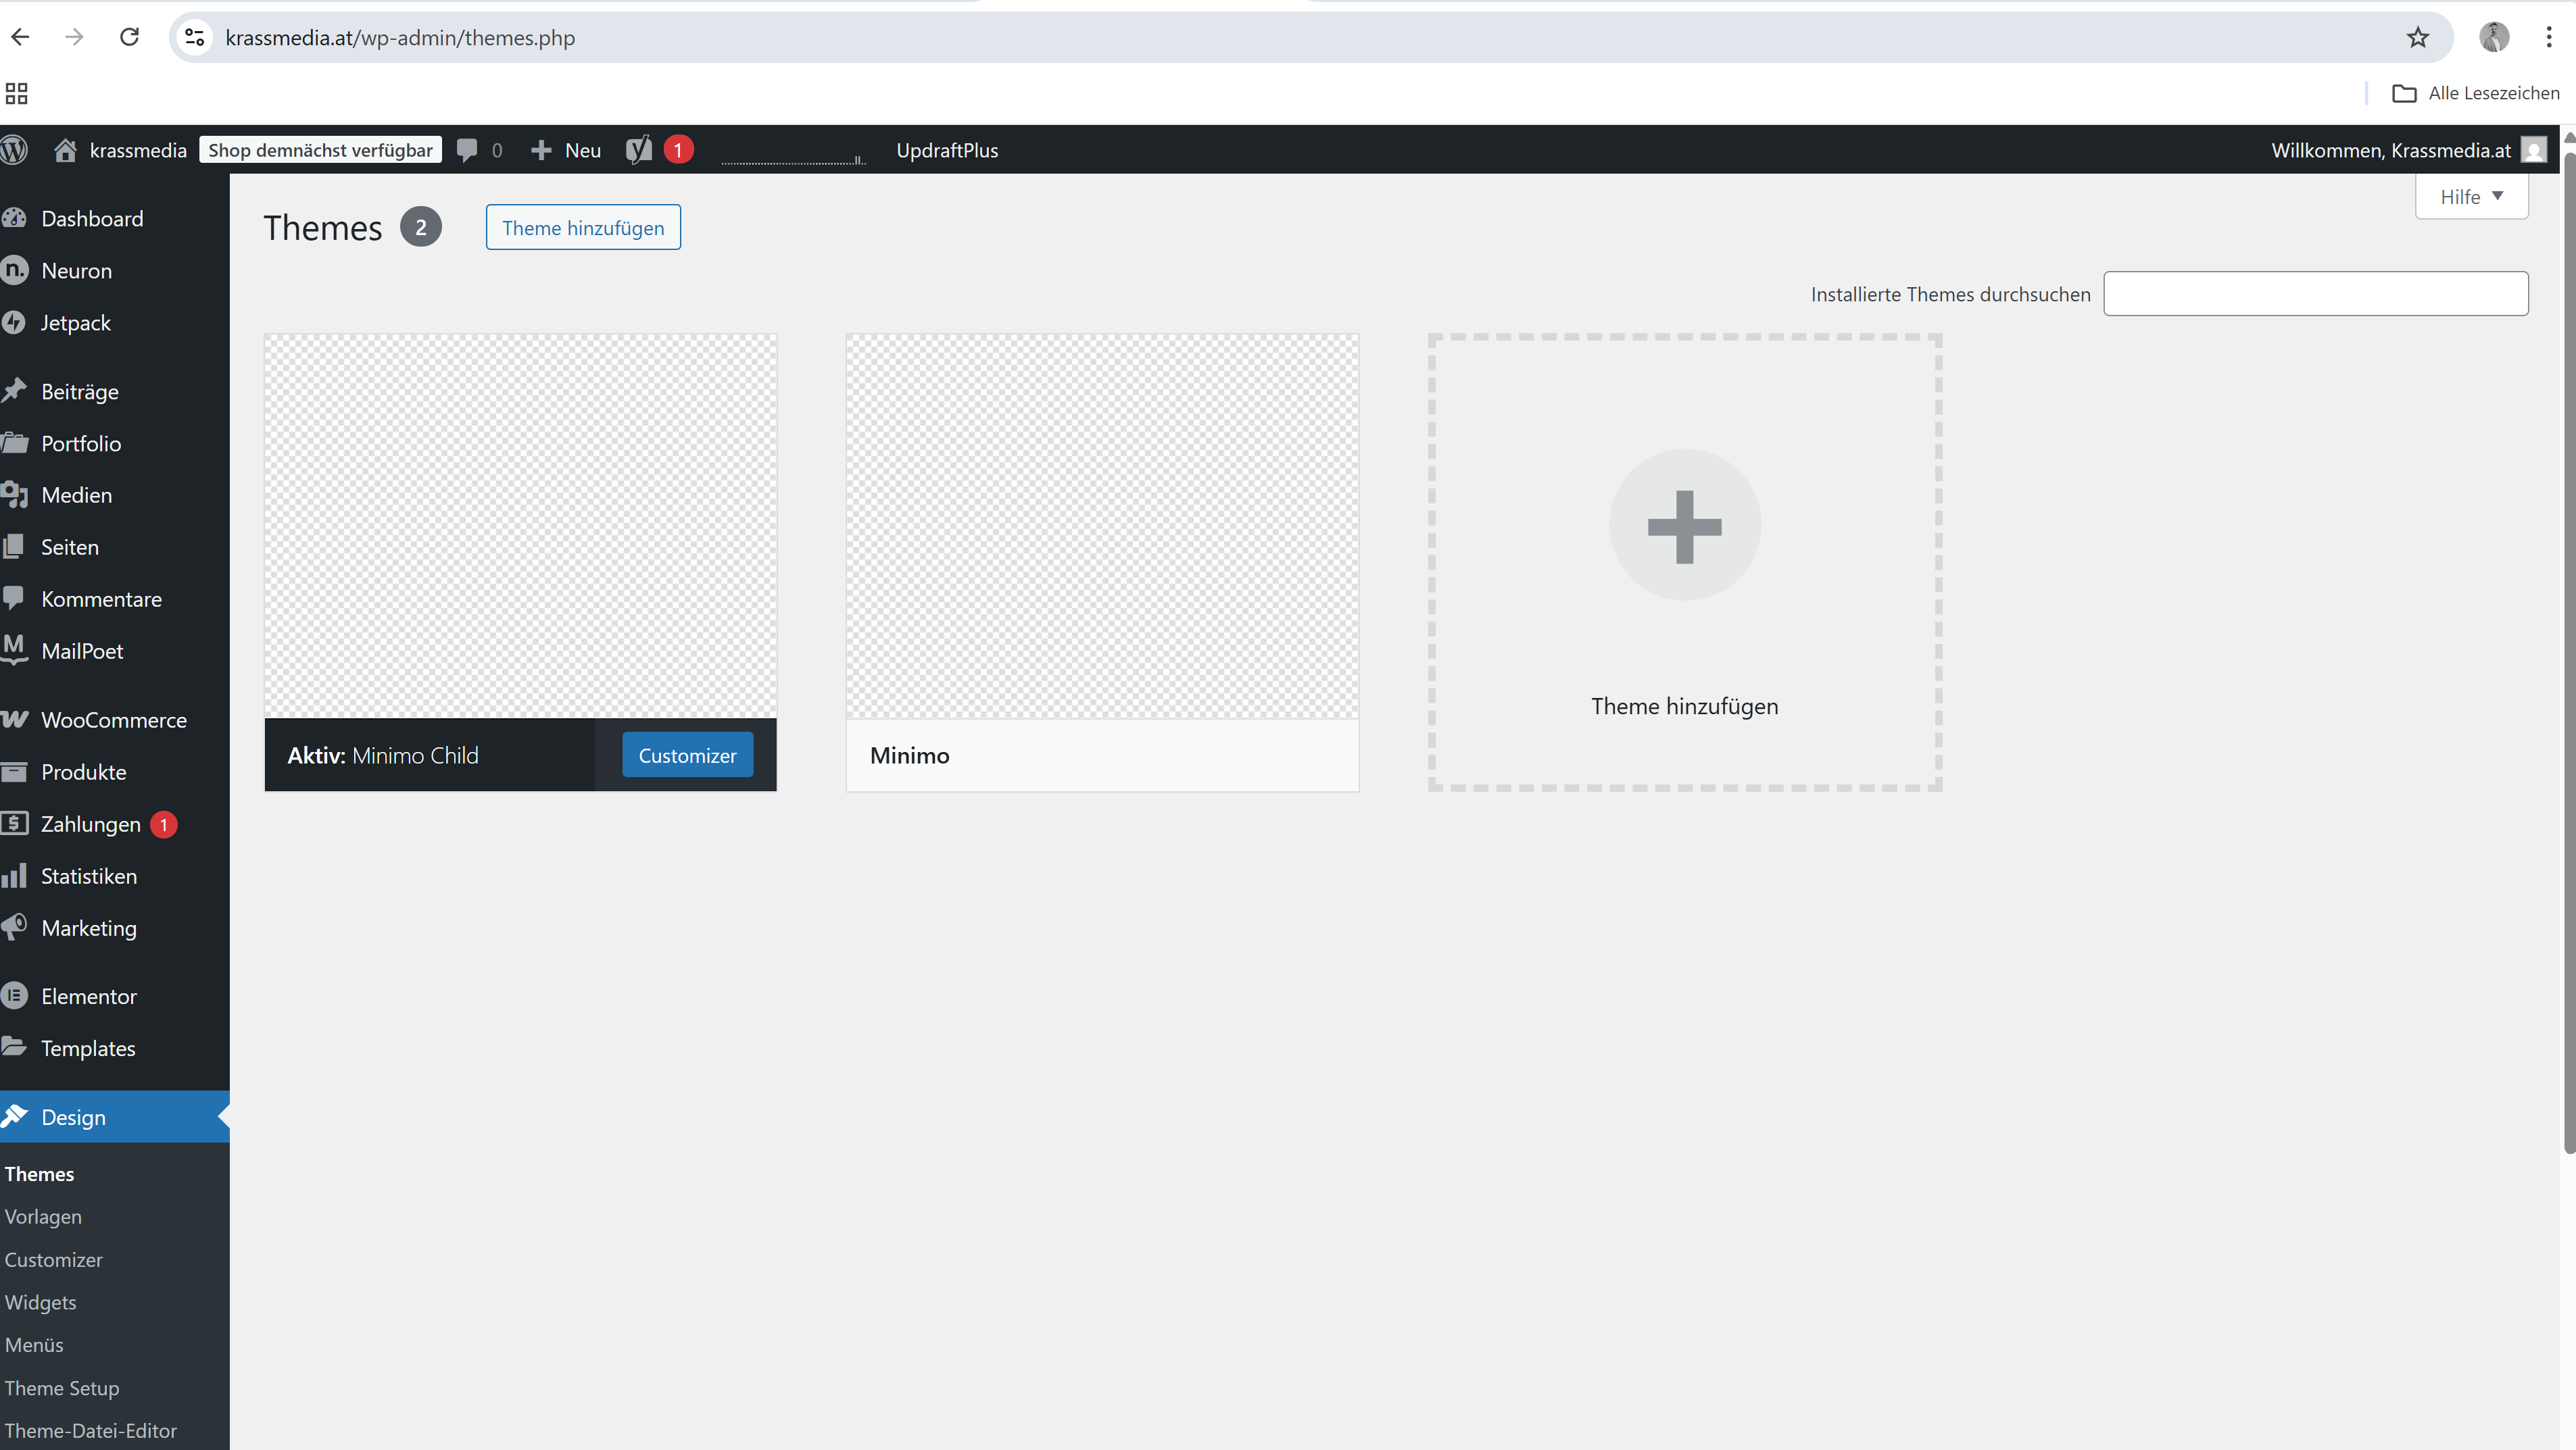The width and height of the screenshot is (2576, 1450).
Task: Open Templates folder menu
Action: tap(88, 1049)
